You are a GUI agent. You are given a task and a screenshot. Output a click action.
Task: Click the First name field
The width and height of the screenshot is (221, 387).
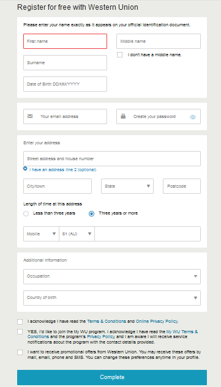(x=66, y=41)
